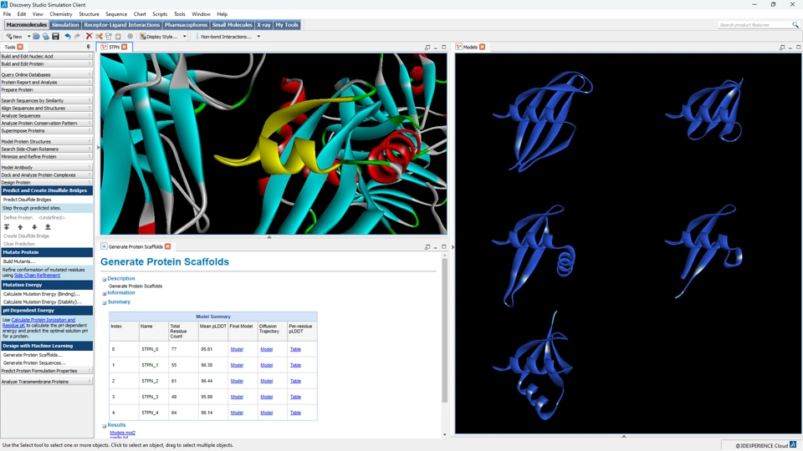Expand Analyze Transmembrane Proteins group
The image size is (803, 451).
[x=46, y=382]
